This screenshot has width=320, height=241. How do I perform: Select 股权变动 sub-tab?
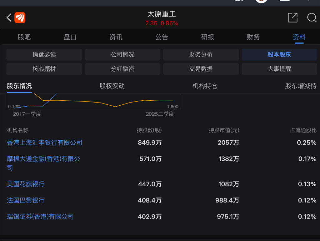(112, 86)
